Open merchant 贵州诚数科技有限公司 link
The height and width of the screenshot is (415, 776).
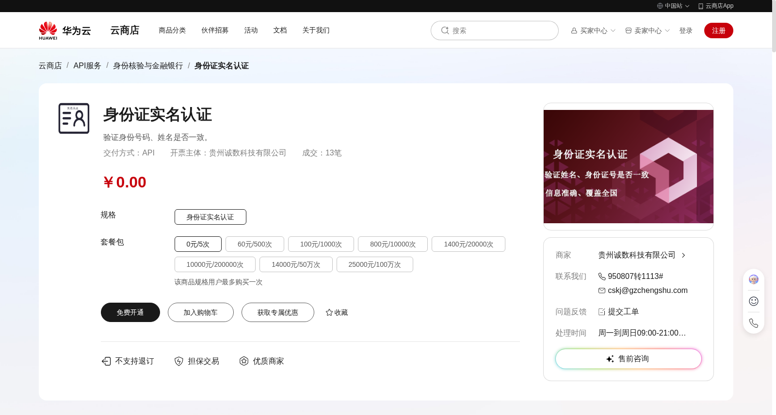[637, 255]
